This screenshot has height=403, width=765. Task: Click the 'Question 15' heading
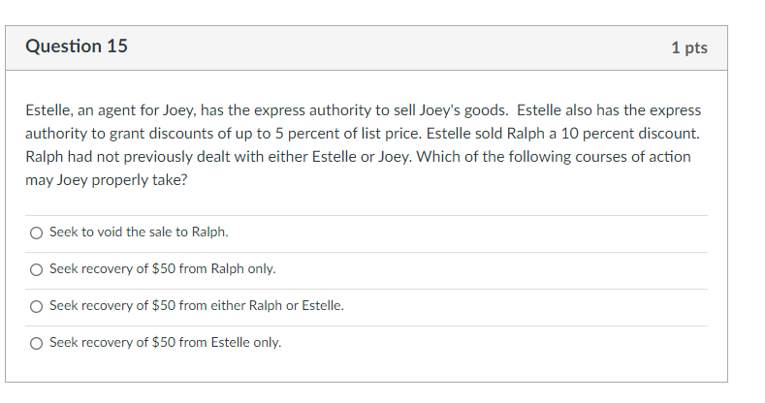[x=77, y=46]
